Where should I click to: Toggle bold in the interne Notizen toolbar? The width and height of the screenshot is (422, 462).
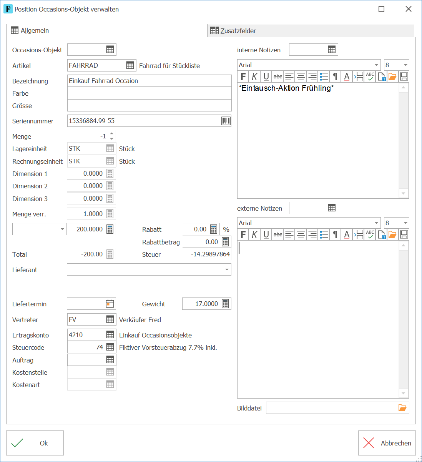[243, 76]
